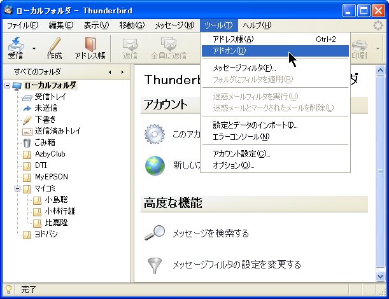This screenshot has width=389, height=299.
Task: Open メッセージを検索する link
Action: click(211, 233)
